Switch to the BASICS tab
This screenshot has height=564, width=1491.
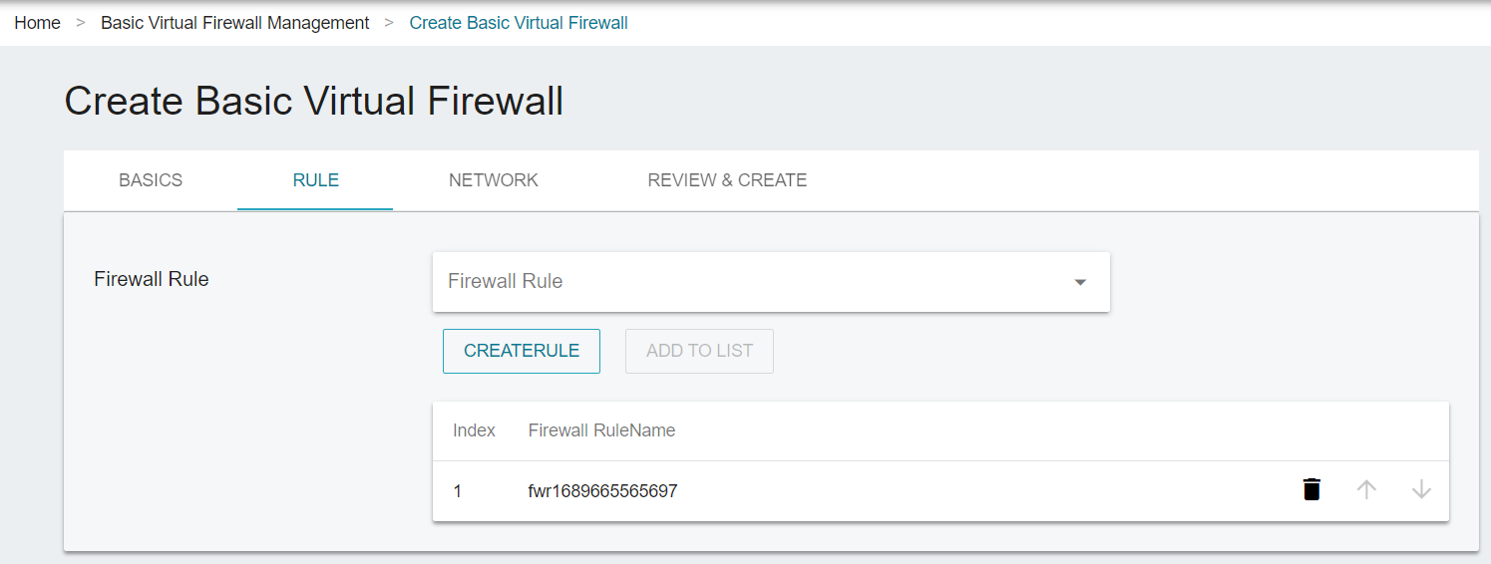pyautogui.click(x=151, y=180)
